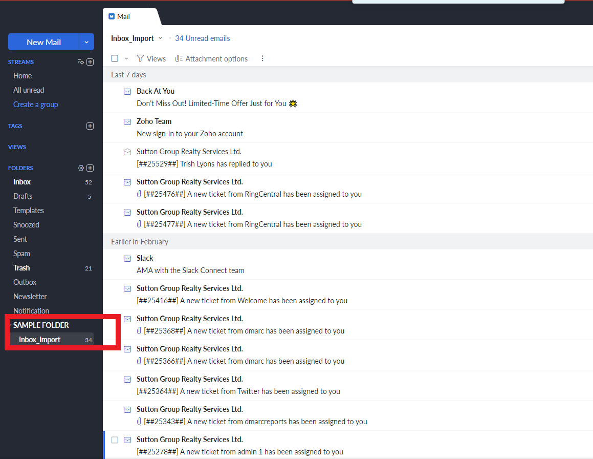Open the new ticket from Twitter email

coord(348,385)
